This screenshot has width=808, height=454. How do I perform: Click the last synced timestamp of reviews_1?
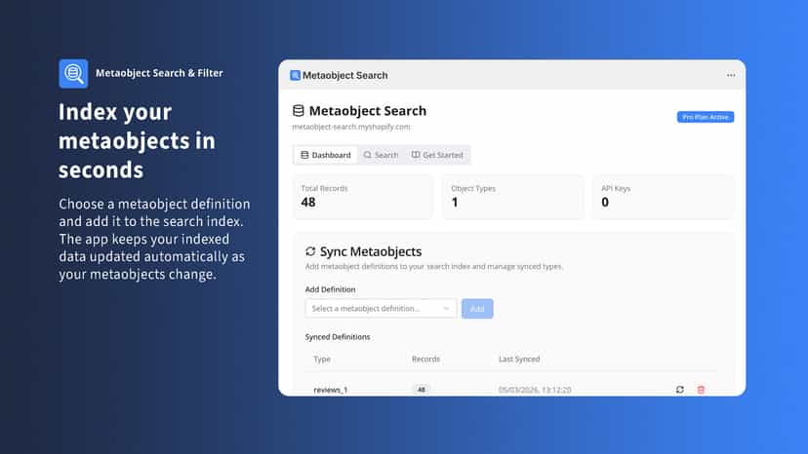tap(535, 390)
